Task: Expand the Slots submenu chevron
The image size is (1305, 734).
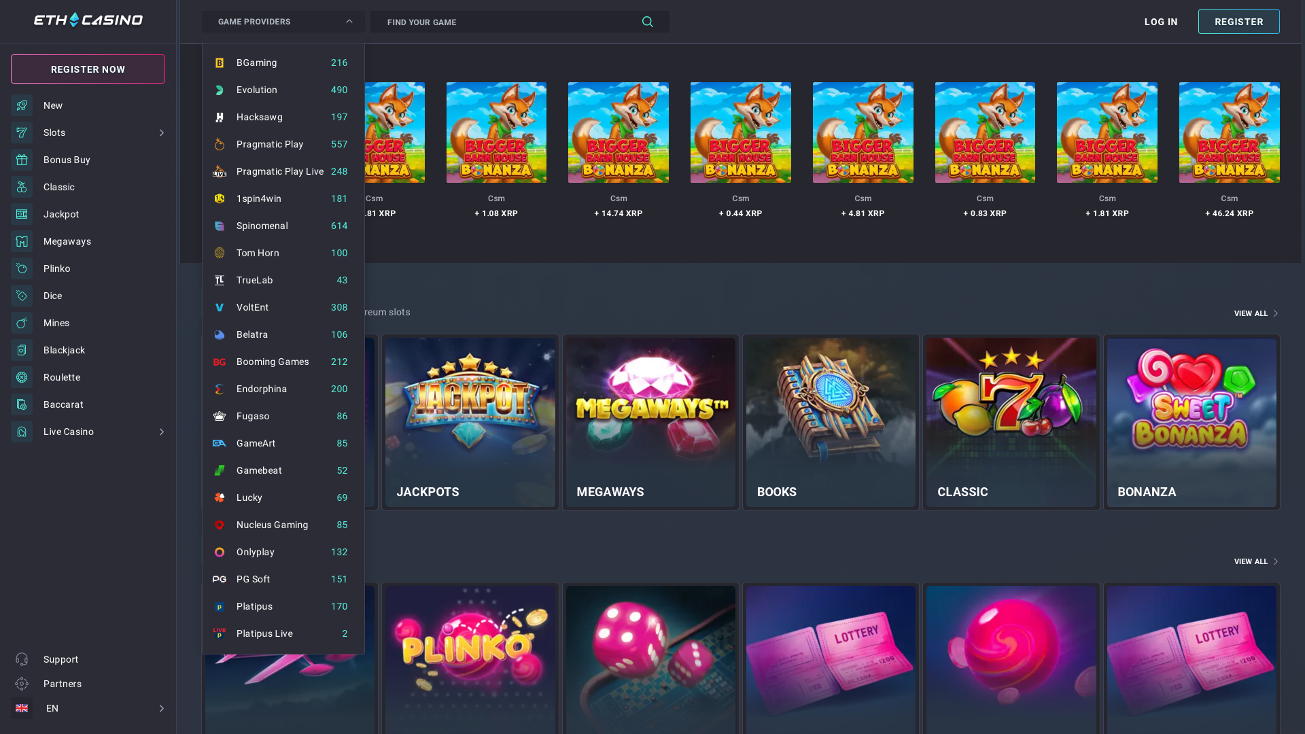Action: pyautogui.click(x=162, y=133)
